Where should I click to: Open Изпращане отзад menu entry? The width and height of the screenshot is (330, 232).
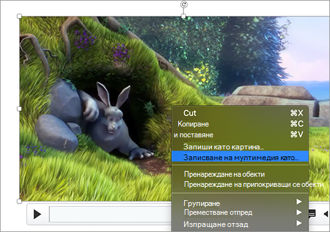(x=240, y=224)
